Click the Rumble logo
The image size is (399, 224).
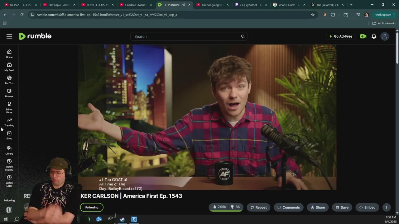tap(35, 36)
